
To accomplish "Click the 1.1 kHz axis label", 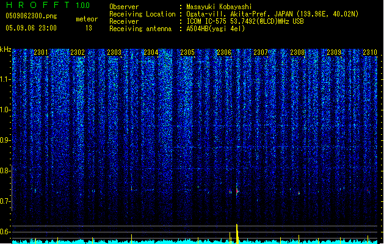I will coord(5,79).
